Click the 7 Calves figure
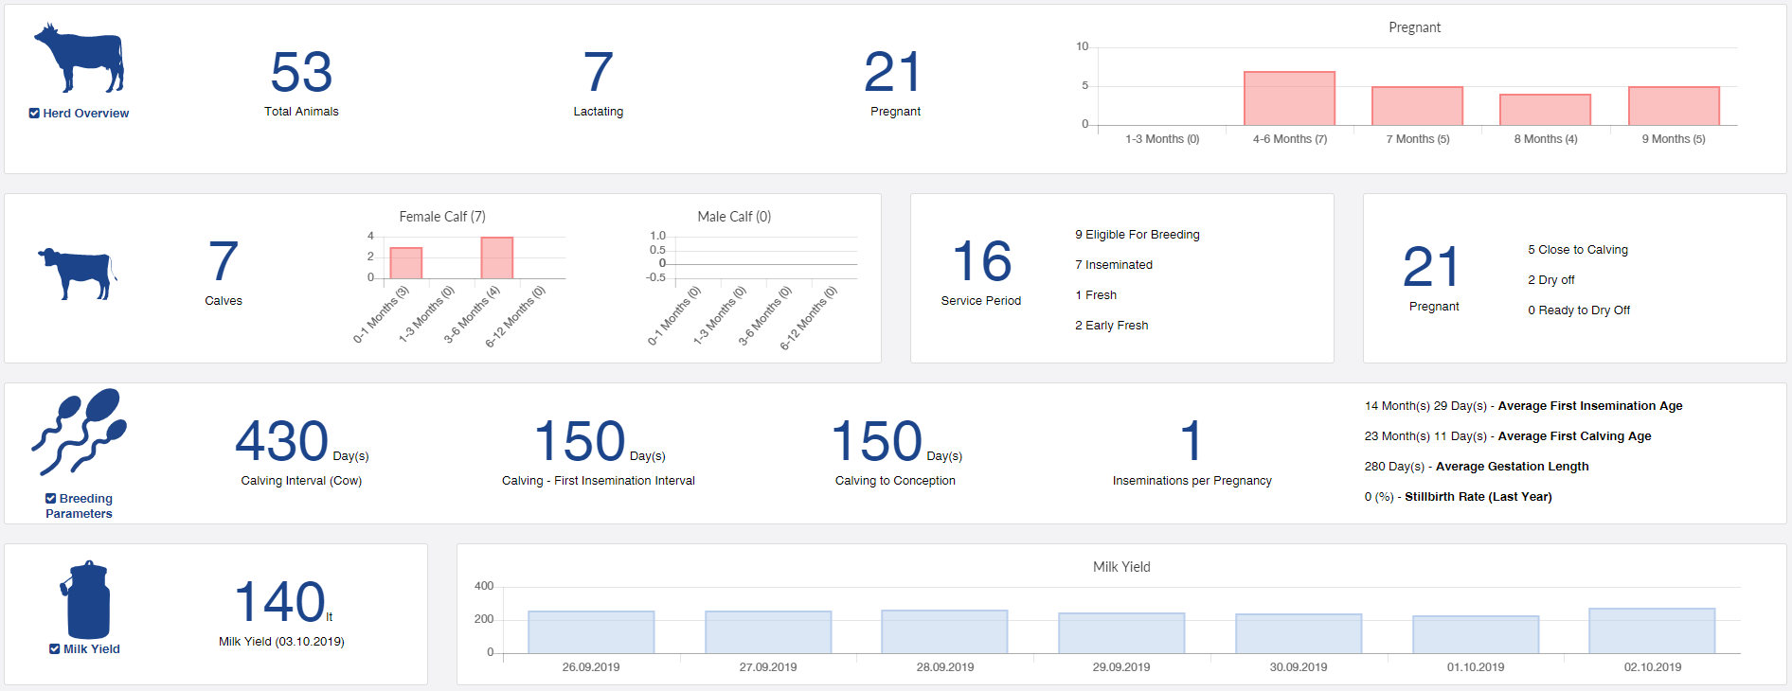The width and height of the screenshot is (1792, 691). (224, 261)
